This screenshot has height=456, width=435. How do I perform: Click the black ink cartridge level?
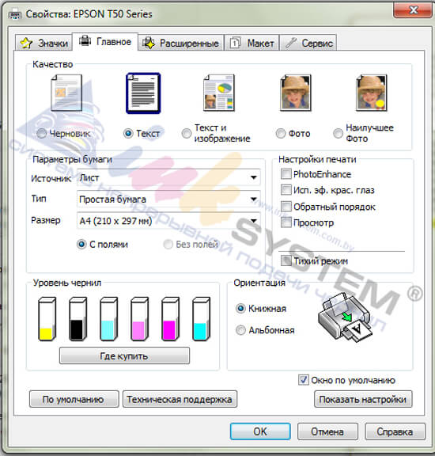click(x=78, y=319)
